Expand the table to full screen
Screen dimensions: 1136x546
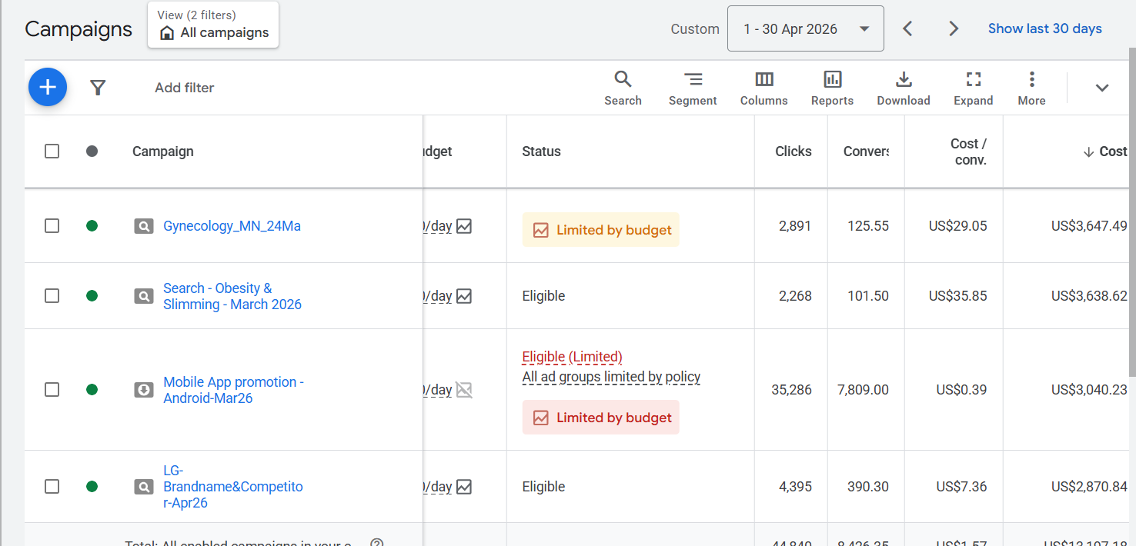pos(974,88)
